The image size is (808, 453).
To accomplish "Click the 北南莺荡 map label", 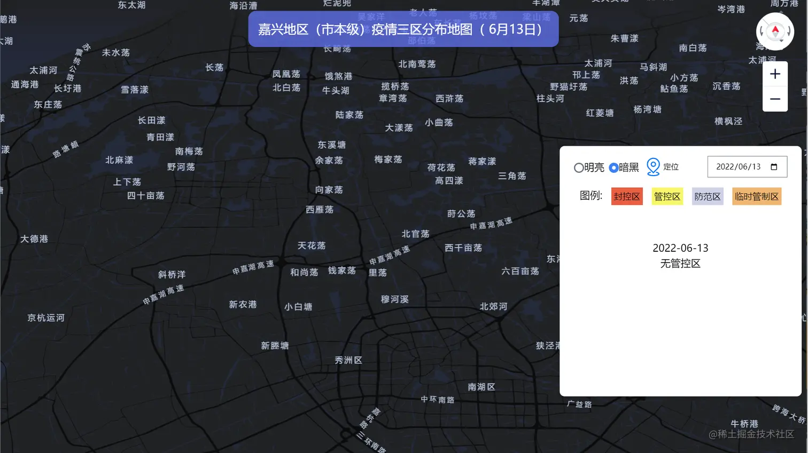I will (x=417, y=64).
